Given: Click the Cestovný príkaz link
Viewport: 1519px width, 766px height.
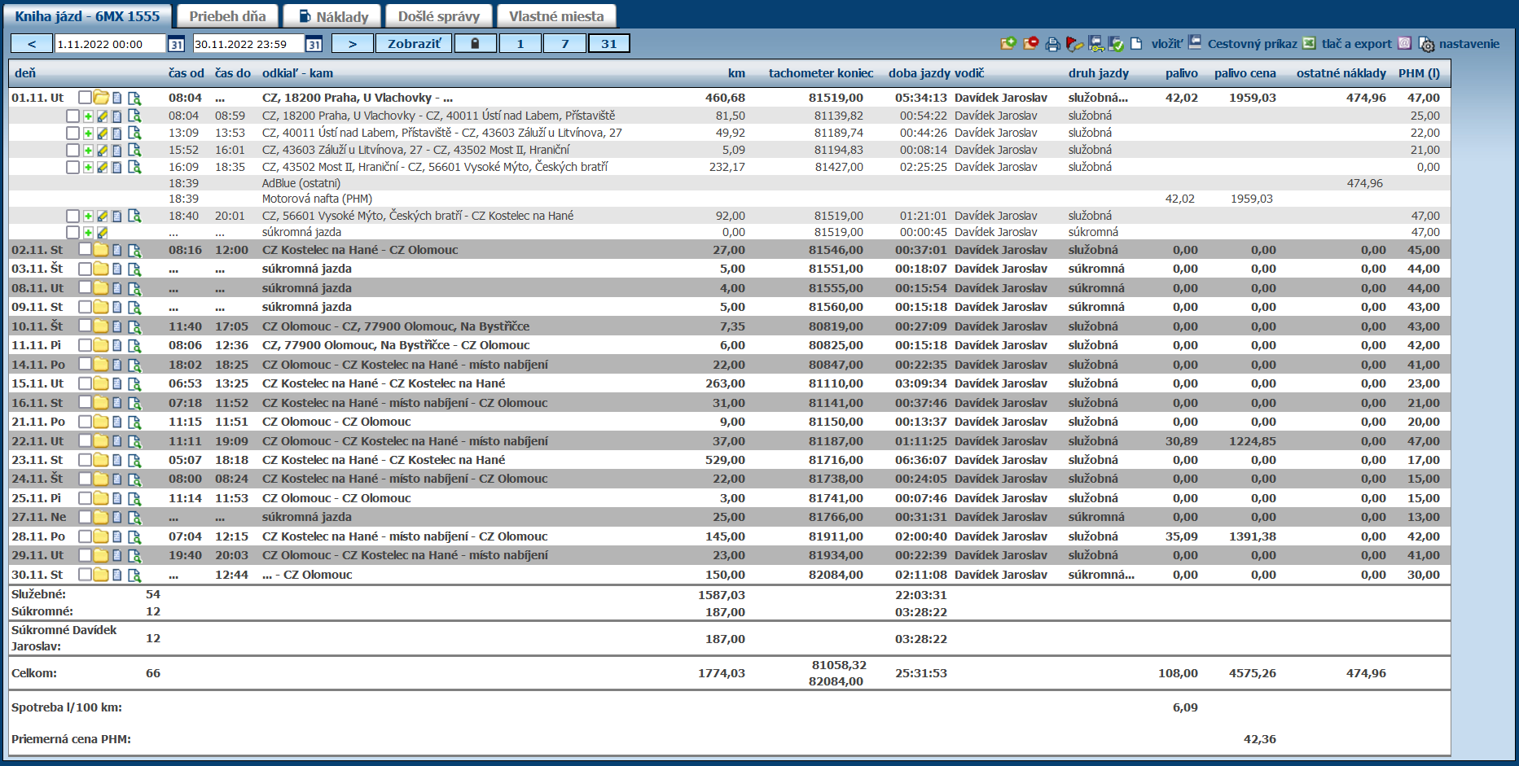Looking at the screenshot, I should tap(1252, 44).
